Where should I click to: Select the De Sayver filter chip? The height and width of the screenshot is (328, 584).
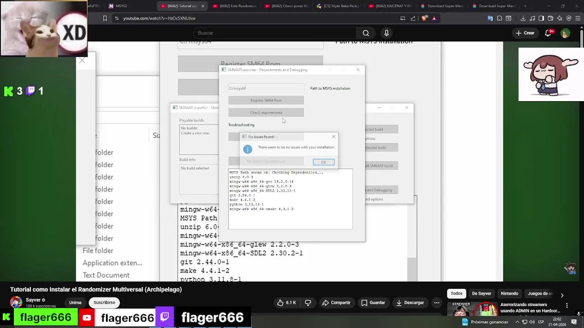pyautogui.click(x=481, y=293)
